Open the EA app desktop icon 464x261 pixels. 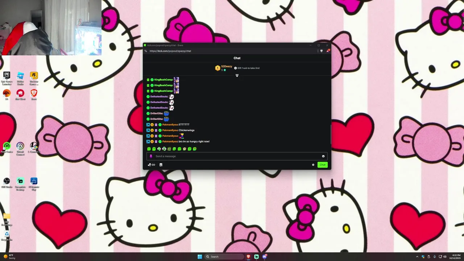(7, 95)
